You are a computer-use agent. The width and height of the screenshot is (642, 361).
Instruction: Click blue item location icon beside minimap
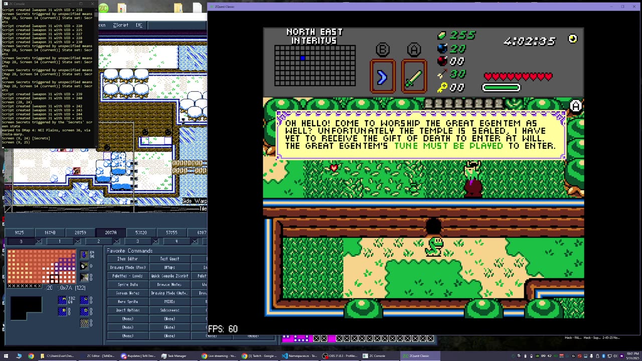84,255
